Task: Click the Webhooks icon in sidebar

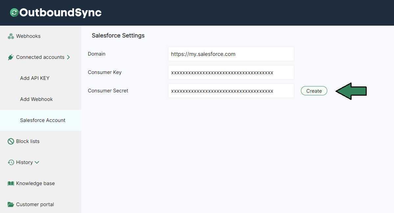Action: pos(11,36)
